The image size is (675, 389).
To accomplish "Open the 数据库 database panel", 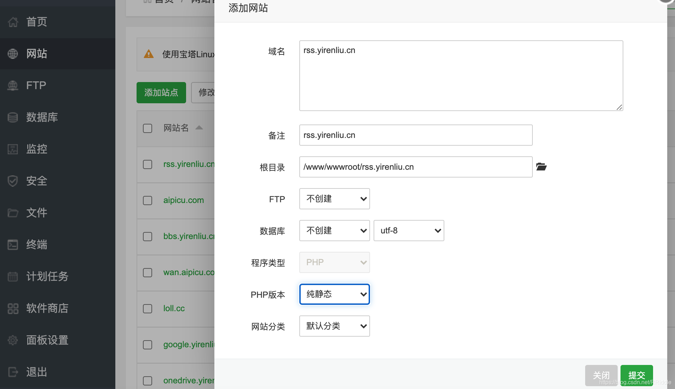I will tap(41, 117).
